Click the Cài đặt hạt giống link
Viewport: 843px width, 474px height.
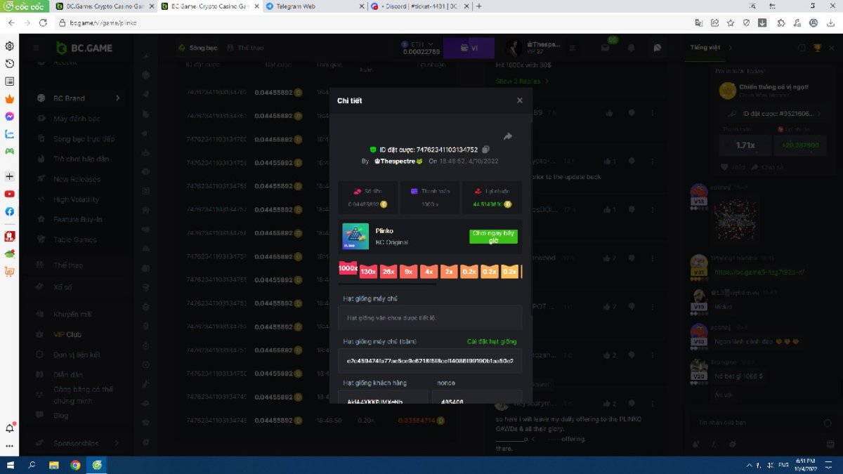click(491, 342)
